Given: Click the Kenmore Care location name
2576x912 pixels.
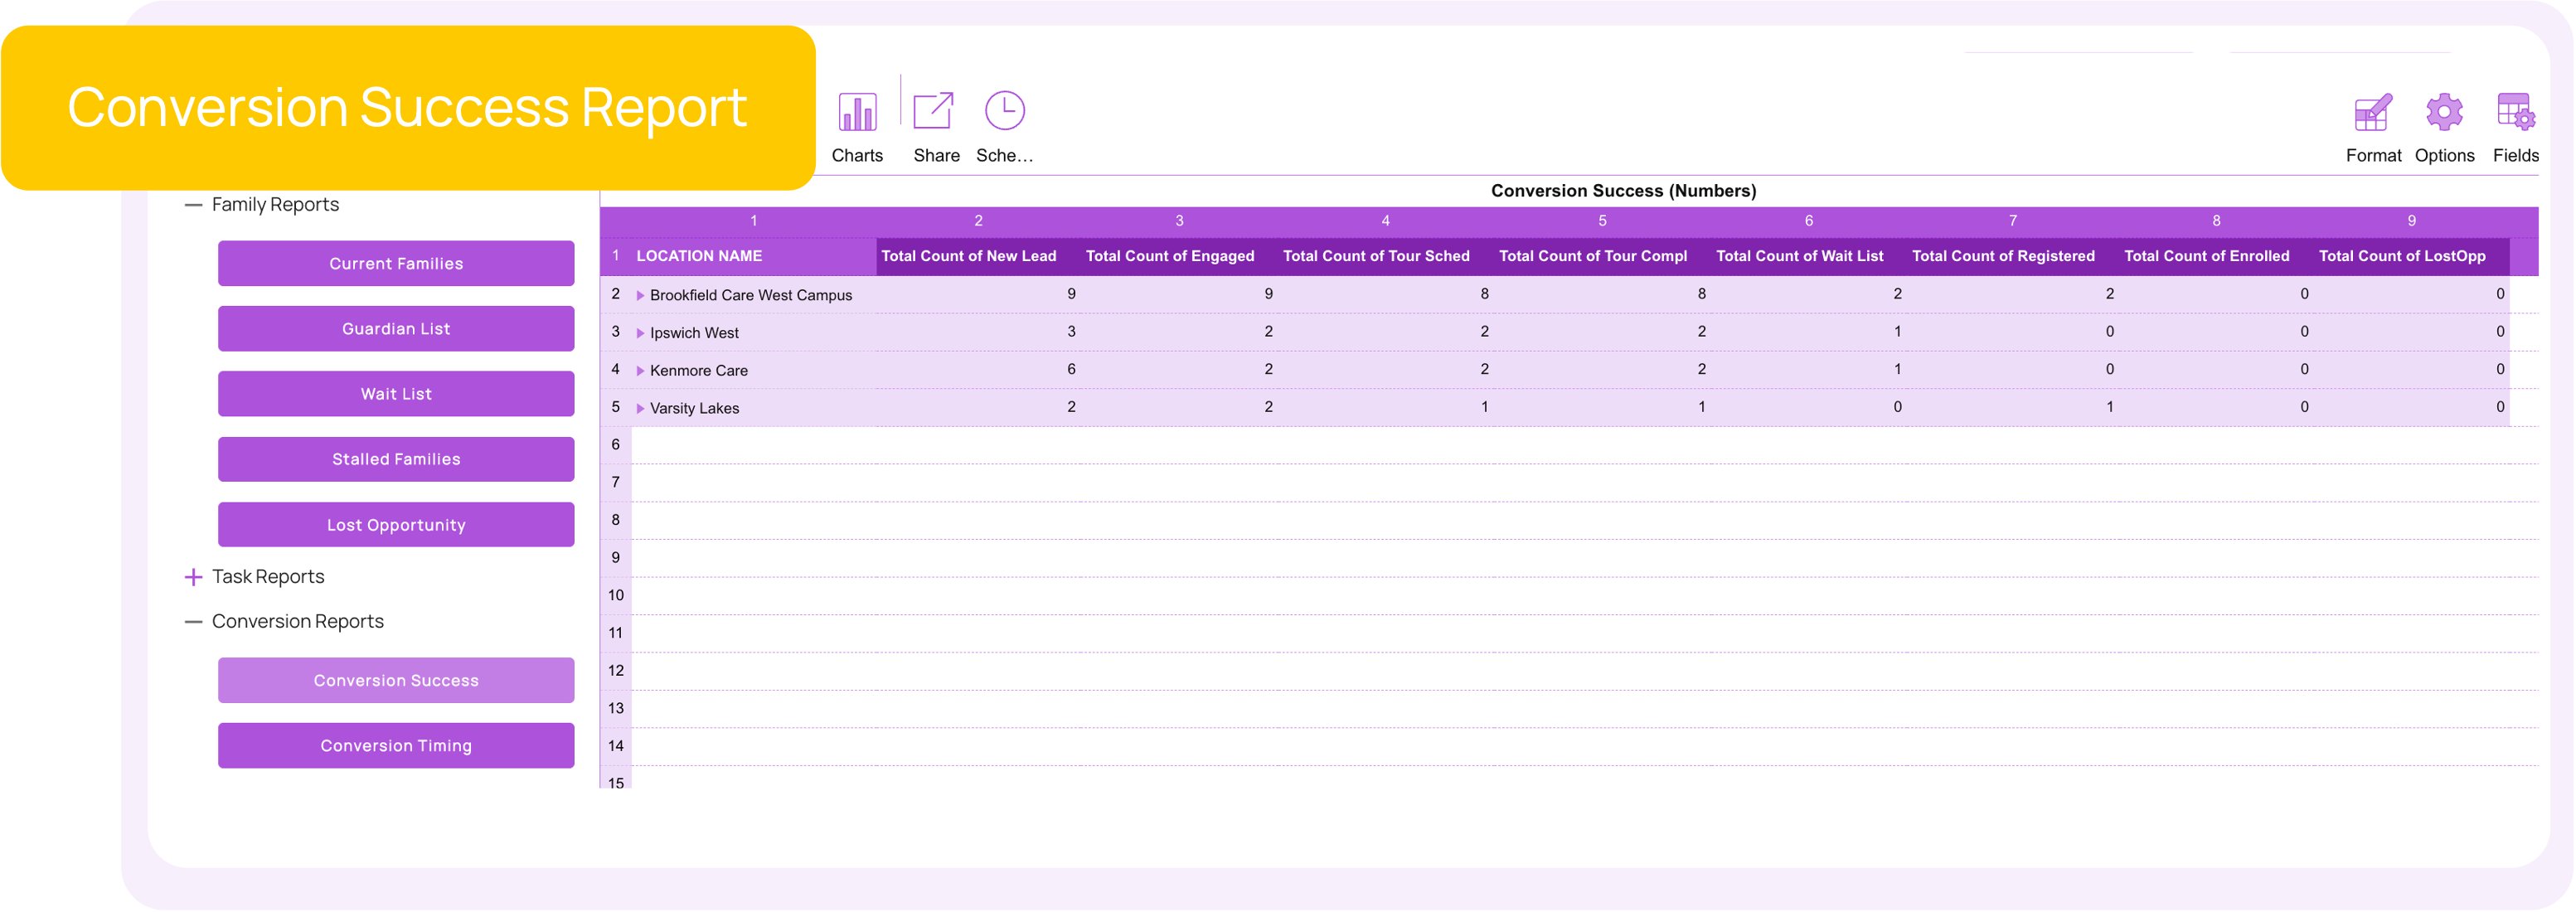Looking at the screenshot, I should point(698,371).
